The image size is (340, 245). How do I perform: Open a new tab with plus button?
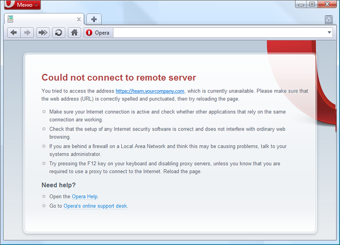(94, 19)
